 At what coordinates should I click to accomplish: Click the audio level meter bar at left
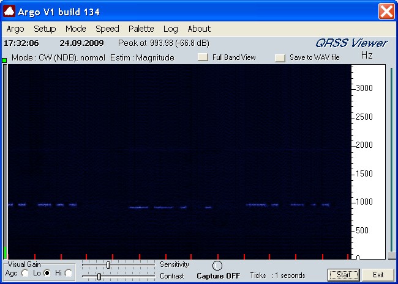click(5, 162)
